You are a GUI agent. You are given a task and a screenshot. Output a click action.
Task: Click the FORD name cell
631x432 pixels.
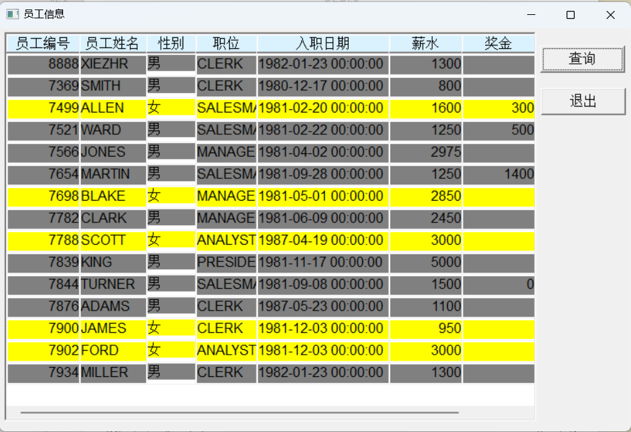click(113, 351)
